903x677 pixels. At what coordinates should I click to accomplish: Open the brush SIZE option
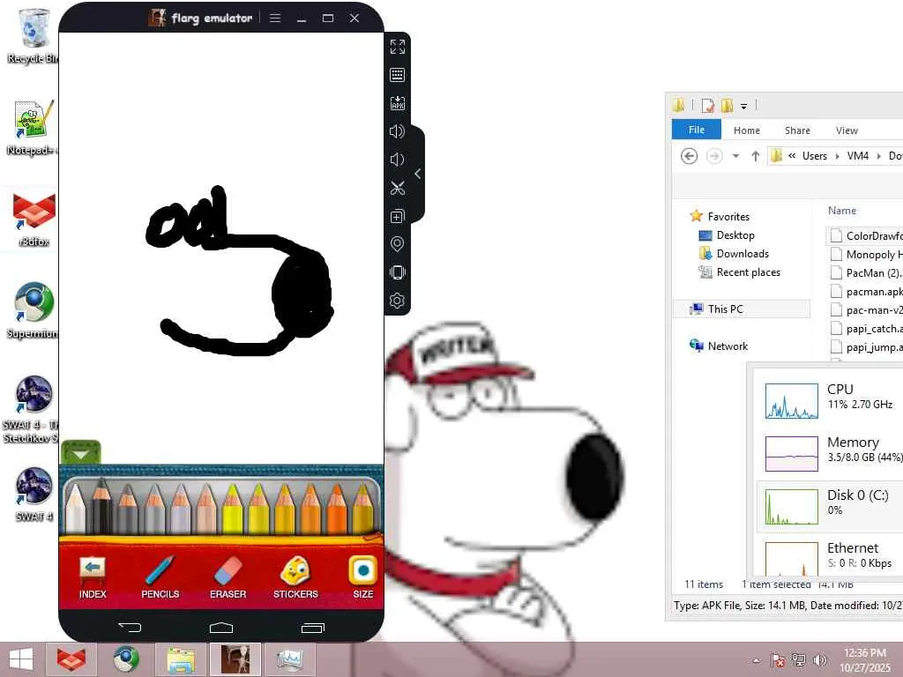[362, 577]
